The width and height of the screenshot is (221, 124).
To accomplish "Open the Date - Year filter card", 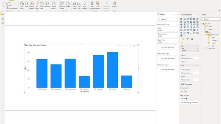I will (x=168, y=41).
